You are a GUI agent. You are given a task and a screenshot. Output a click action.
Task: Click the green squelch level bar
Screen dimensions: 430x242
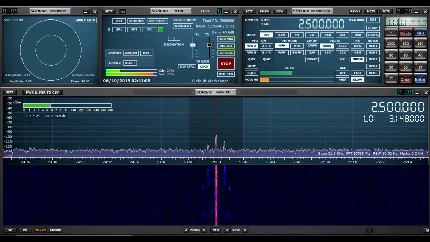point(297,73)
